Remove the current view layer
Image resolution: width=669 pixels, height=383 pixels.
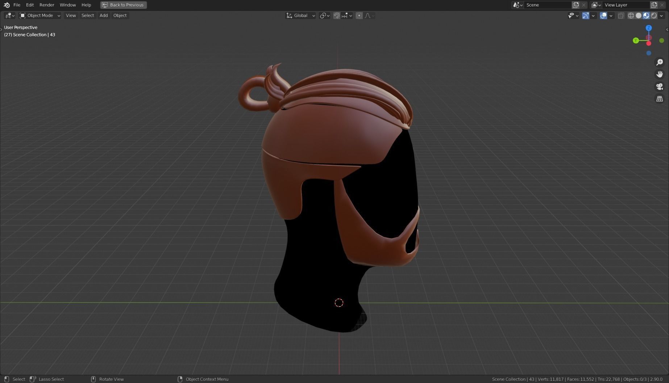coord(662,5)
